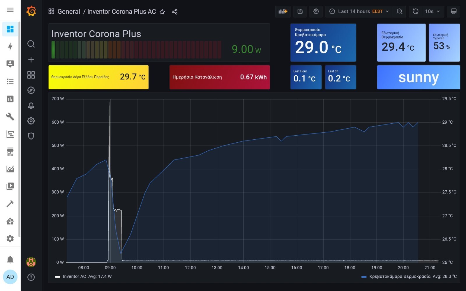466x291 pixels.
Task: Click the Inventor Corona Plus gauge bar
Action: [136, 50]
